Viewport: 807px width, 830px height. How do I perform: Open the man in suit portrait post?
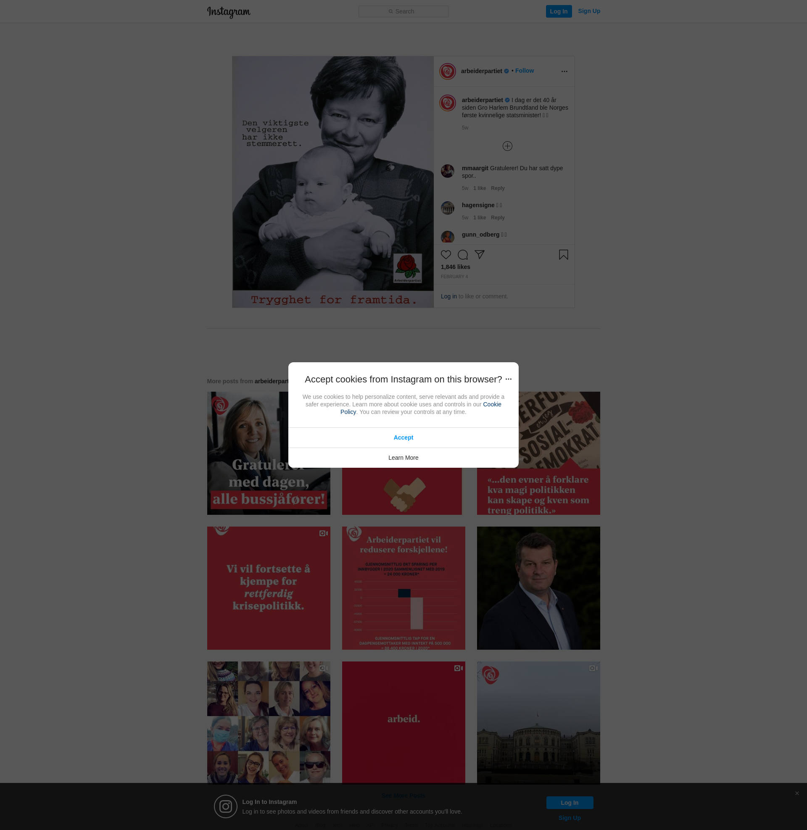coord(538,588)
